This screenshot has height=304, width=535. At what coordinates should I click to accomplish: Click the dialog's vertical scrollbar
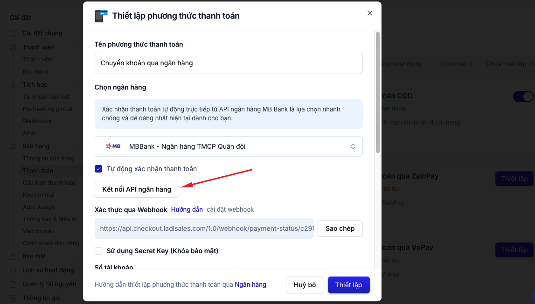pos(377,92)
